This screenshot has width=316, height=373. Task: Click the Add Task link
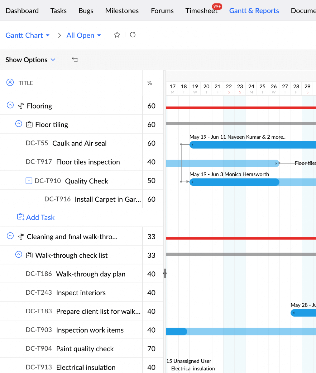pos(40,217)
